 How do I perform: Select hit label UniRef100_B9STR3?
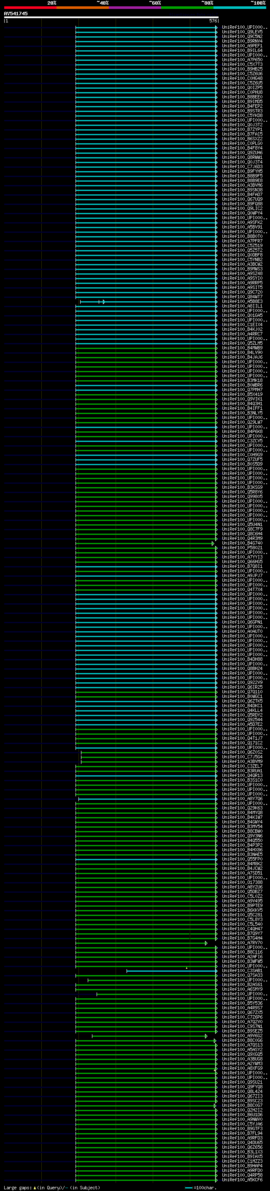[242, 111]
